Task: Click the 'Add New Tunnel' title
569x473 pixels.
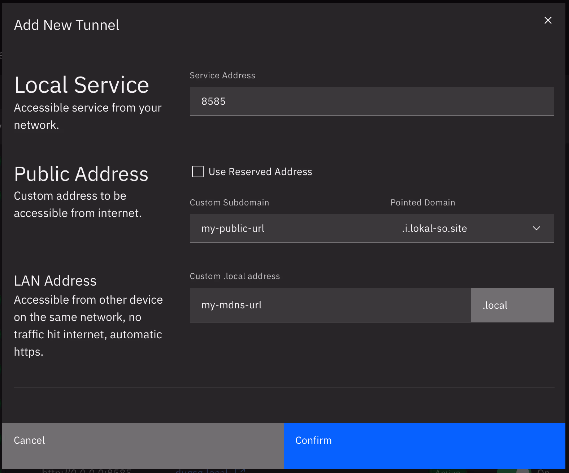Action: tap(67, 25)
